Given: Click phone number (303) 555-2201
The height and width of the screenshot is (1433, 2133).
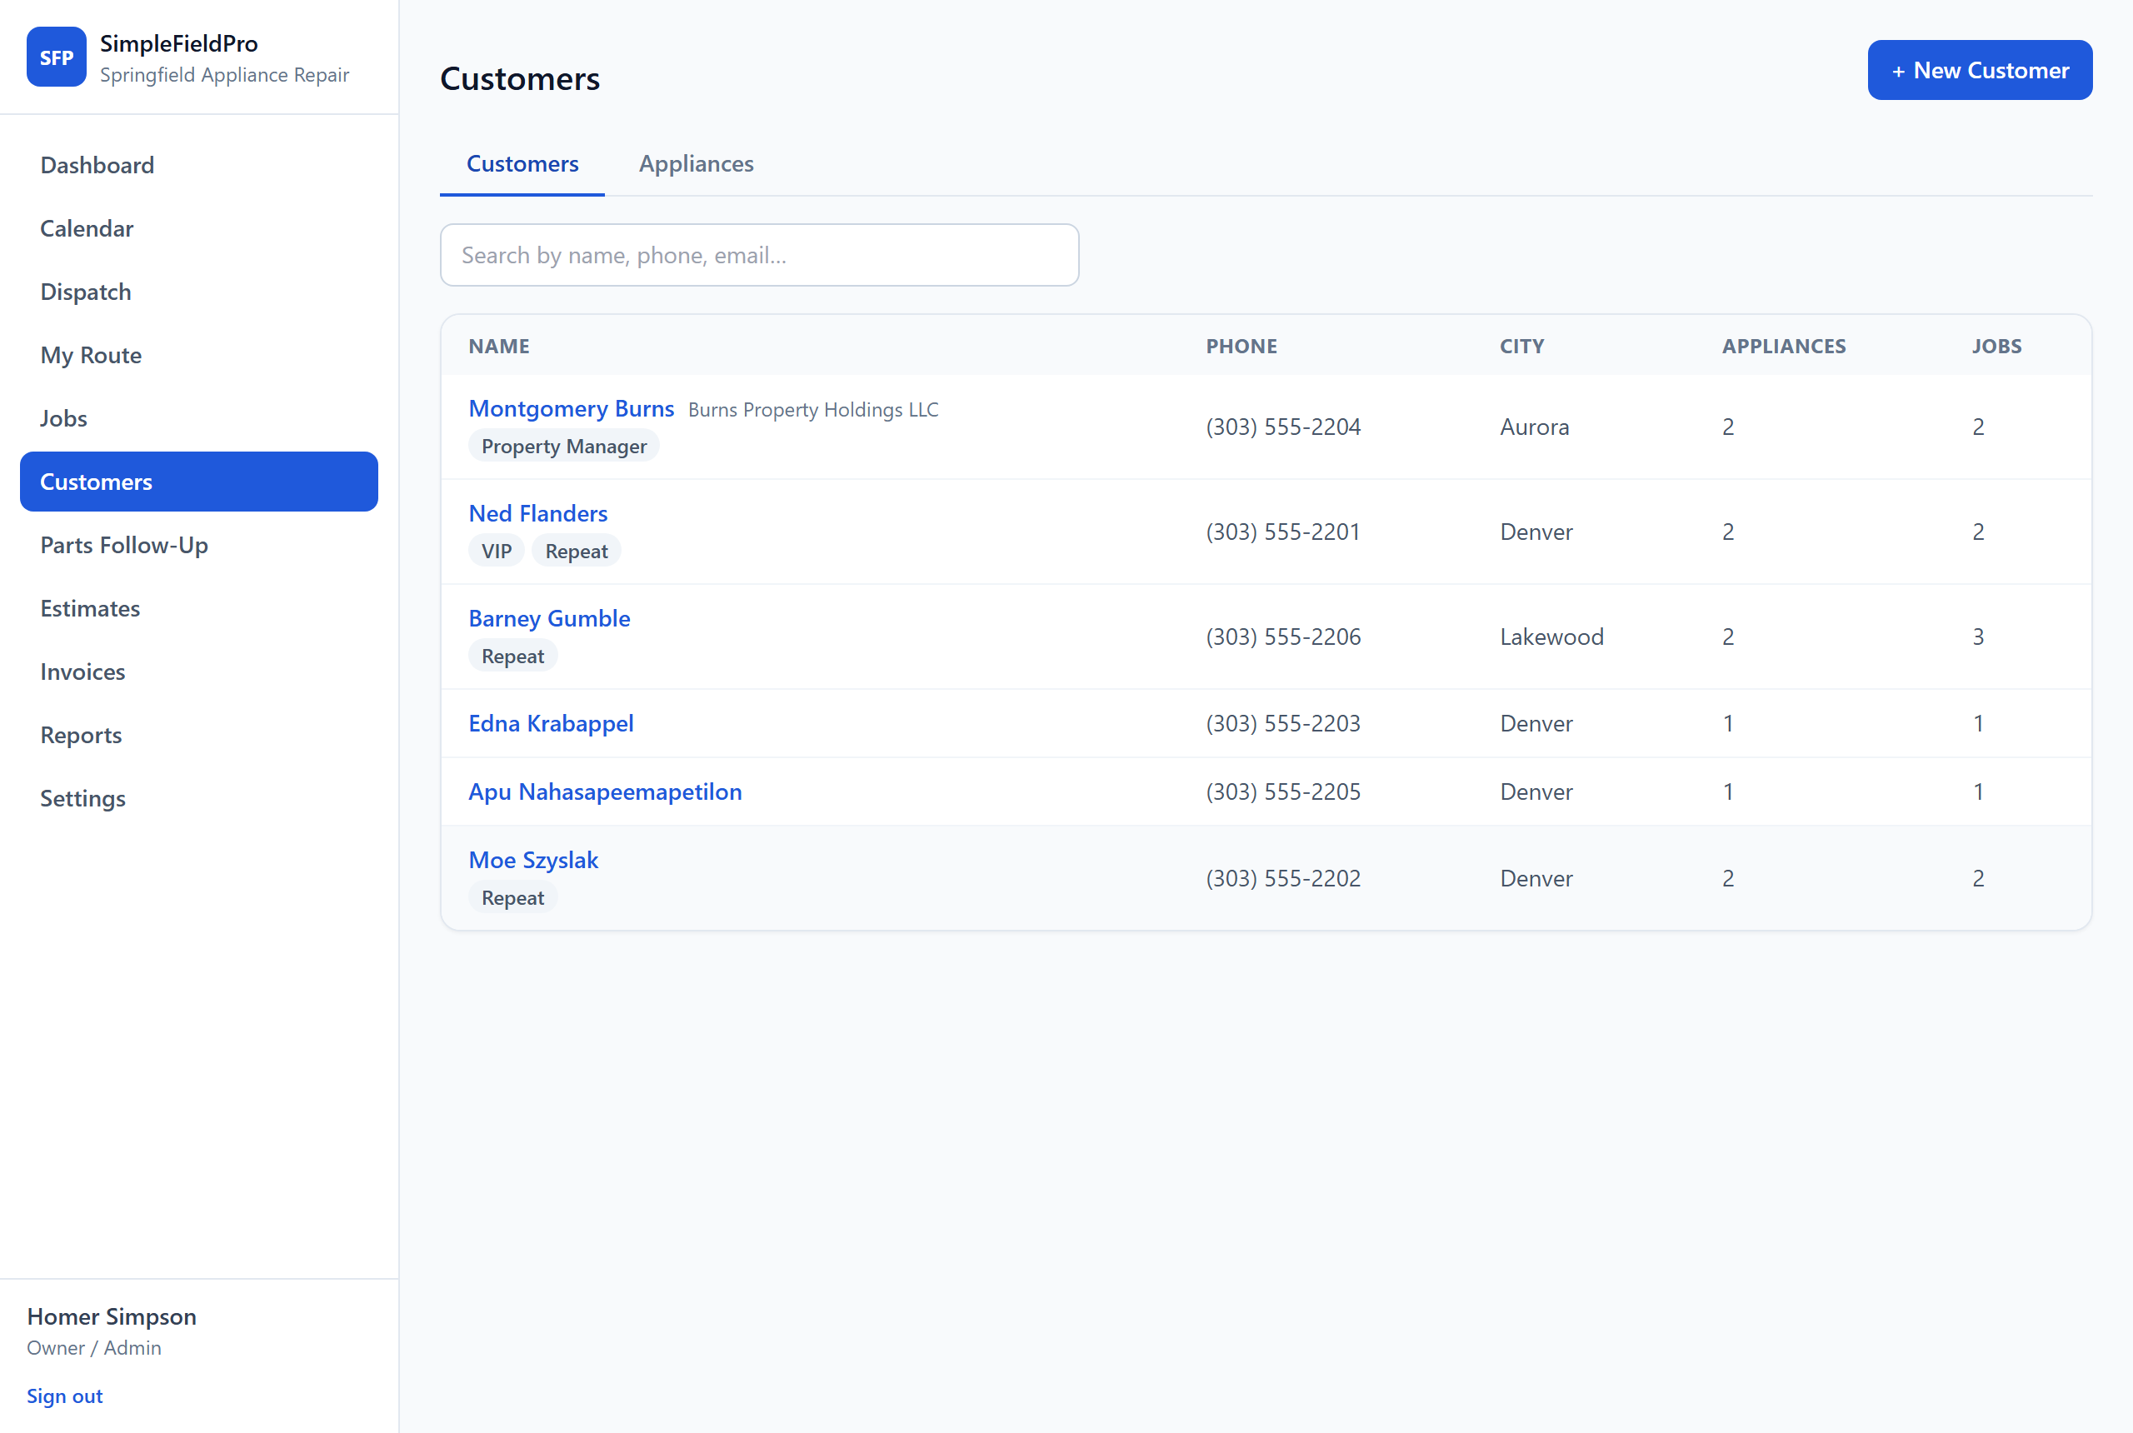Looking at the screenshot, I should (x=1283, y=532).
